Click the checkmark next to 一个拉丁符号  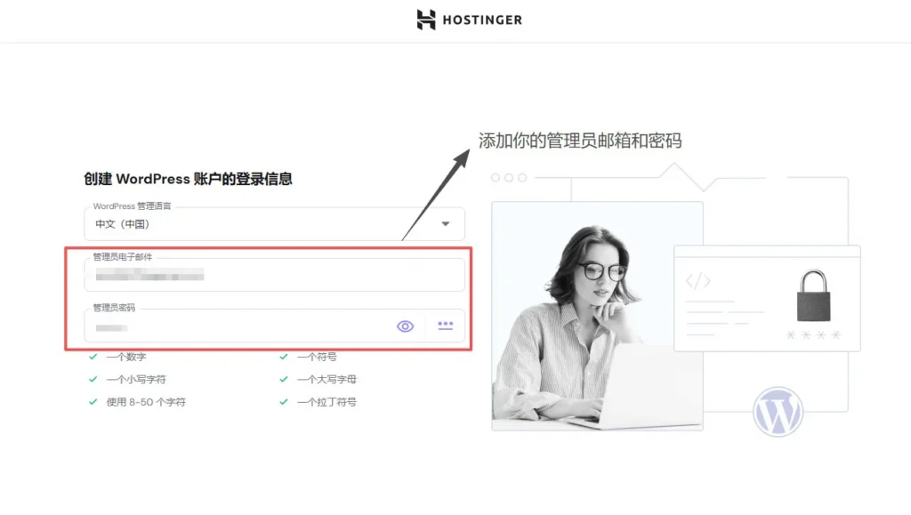pyautogui.click(x=285, y=401)
